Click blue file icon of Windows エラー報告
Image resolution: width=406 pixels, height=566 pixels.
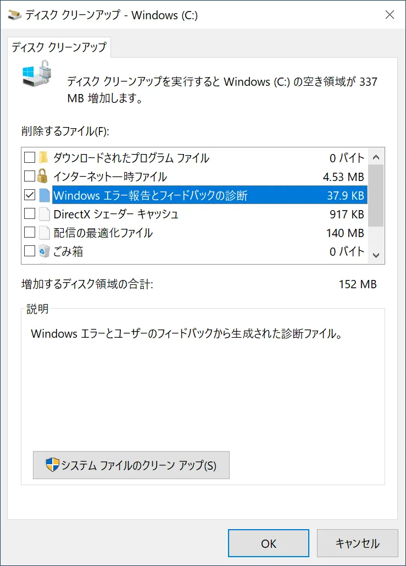(x=45, y=195)
